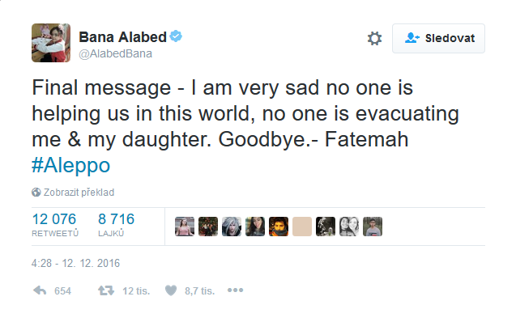Open the #Aleppo hashtag
The height and width of the screenshot is (322, 516).
click(x=70, y=165)
